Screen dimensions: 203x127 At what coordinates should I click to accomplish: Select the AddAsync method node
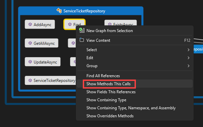pyautogui.click(x=40, y=24)
